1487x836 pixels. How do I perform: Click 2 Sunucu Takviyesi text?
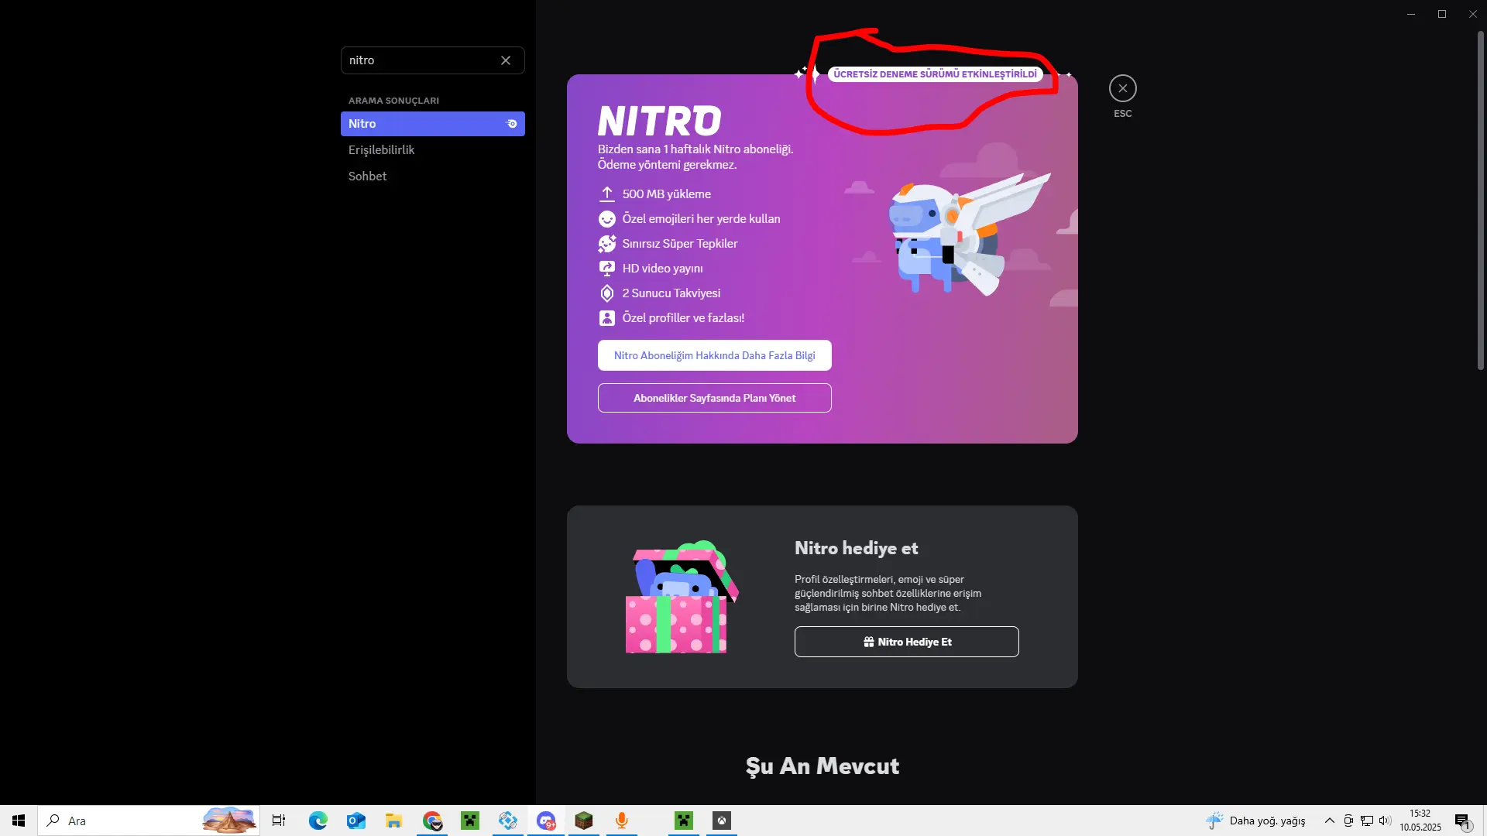671,293
